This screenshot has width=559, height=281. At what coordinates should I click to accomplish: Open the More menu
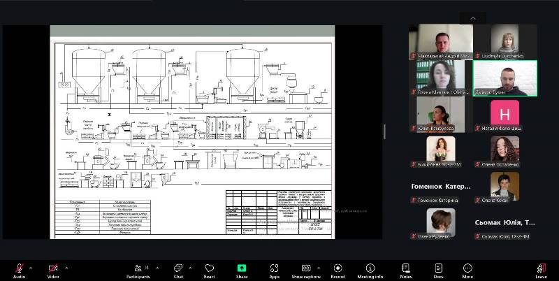point(467,269)
